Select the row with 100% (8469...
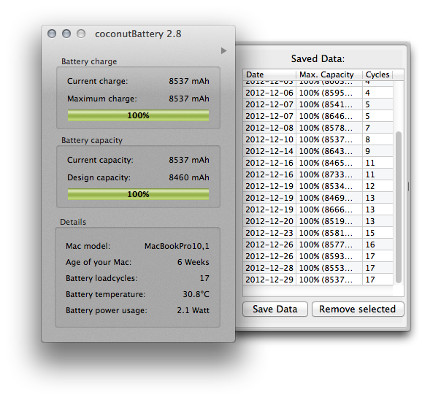This screenshot has width=422, height=400. [x=318, y=198]
